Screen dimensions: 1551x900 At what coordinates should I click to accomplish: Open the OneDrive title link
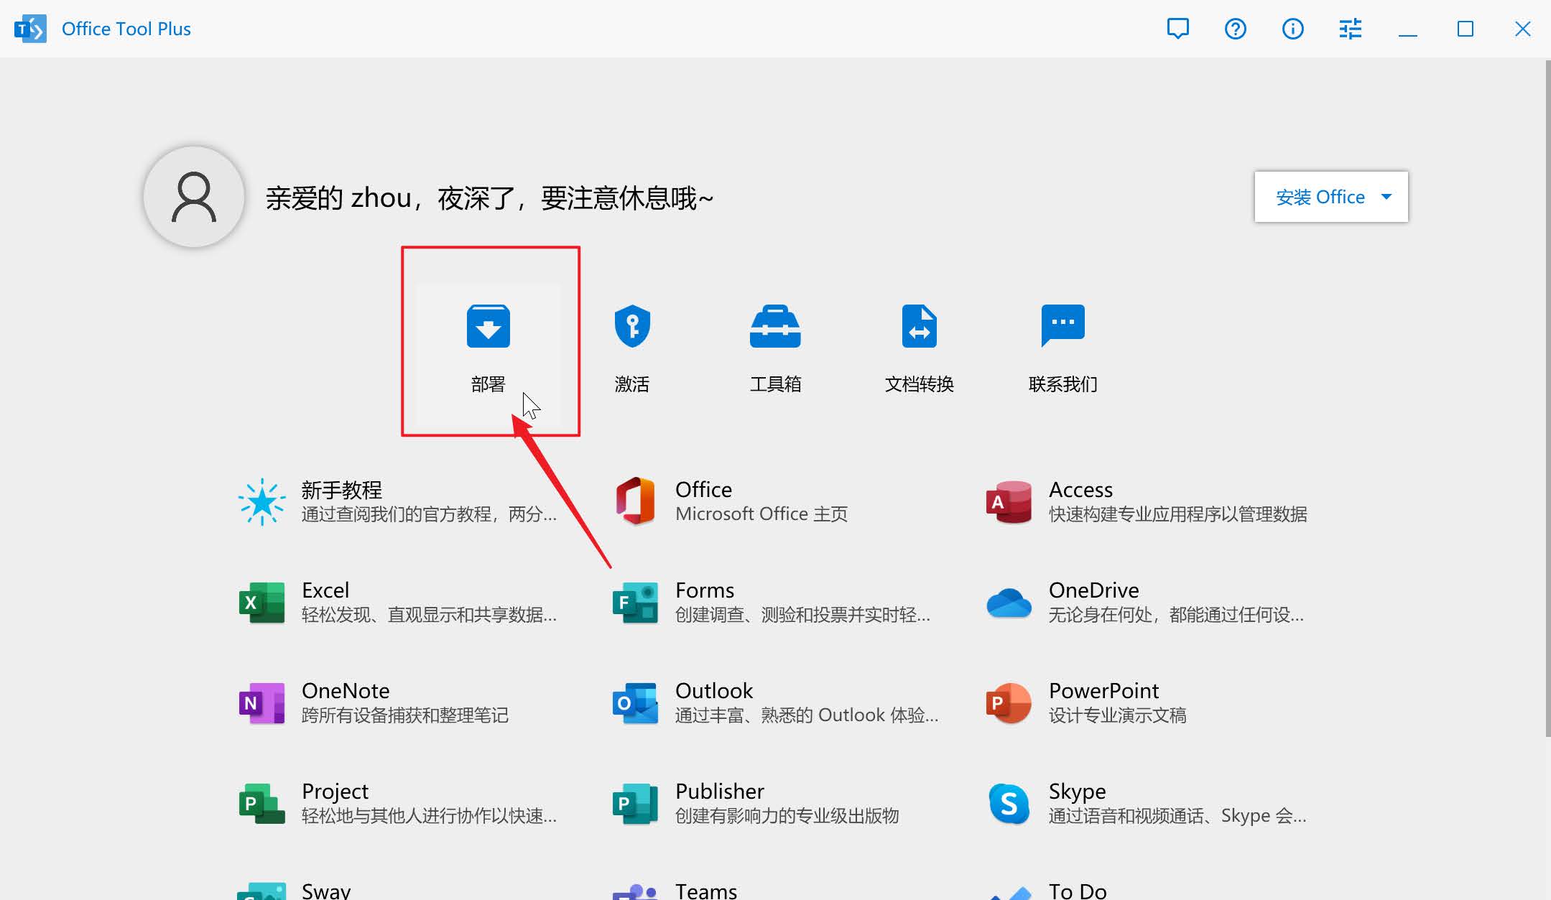(x=1093, y=590)
